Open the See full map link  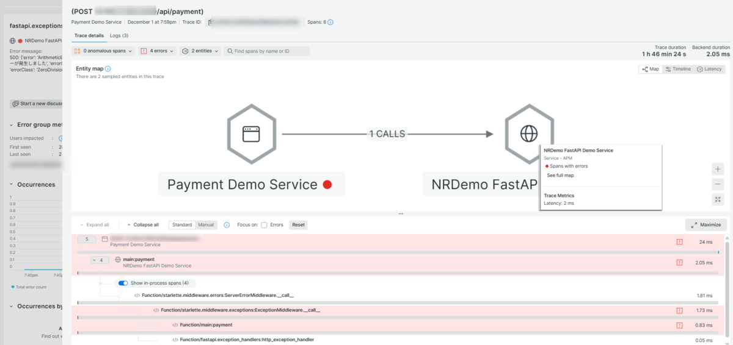point(560,176)
